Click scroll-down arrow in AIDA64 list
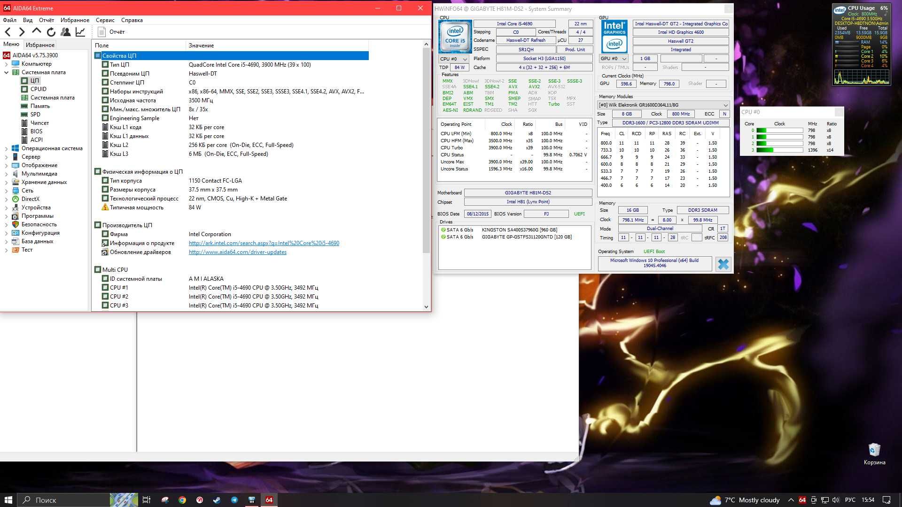The height and width of the screenshot is (507, 902). tap(426, 307)
